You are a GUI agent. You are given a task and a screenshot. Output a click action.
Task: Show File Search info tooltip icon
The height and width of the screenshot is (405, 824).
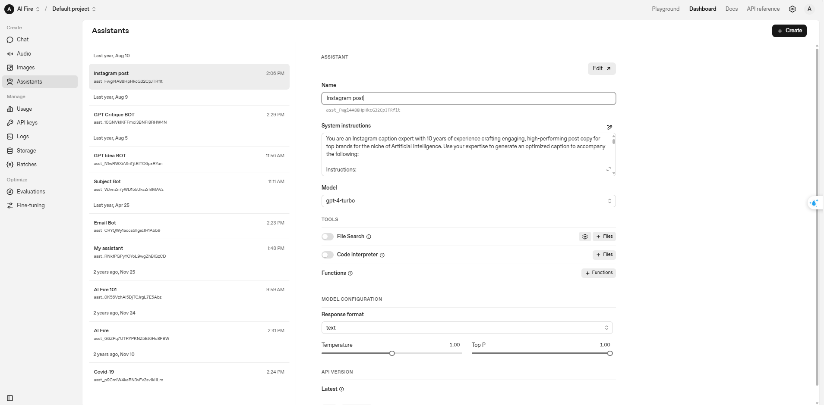coord(369,237)
